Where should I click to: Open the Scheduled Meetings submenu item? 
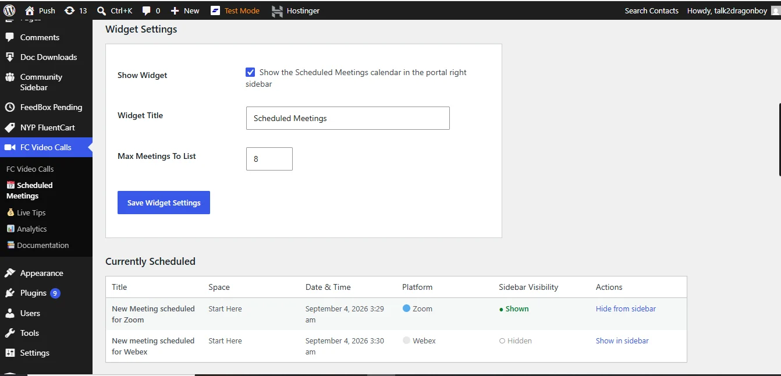(29, 190)
